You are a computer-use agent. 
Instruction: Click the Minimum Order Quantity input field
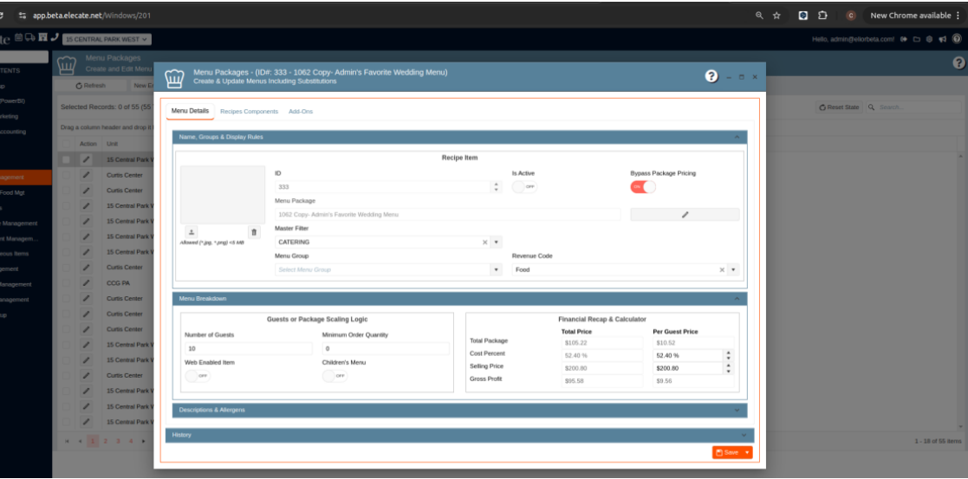coord(386,349)
